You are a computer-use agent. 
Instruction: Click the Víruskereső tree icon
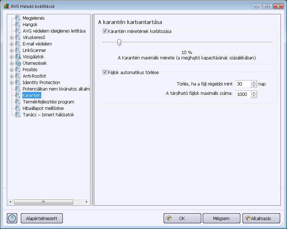tap(18, 37)
